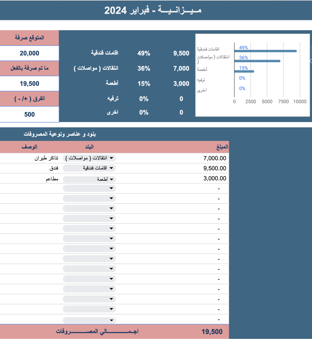This screenshot has width=312, height=339.
Task: Click the total expenses 19,500 in the bottom row
Action: (212, 332)
